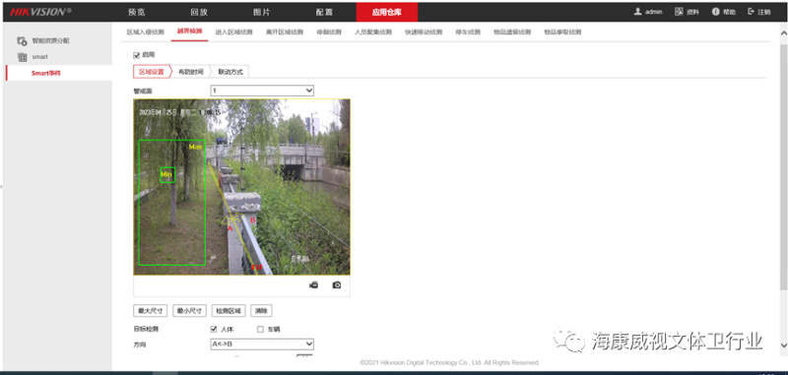Start recording with the video camera icon

point(313,285)
